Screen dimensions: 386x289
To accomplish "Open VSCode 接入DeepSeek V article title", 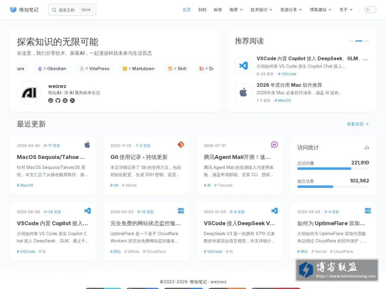I will [x=239, y=223].
